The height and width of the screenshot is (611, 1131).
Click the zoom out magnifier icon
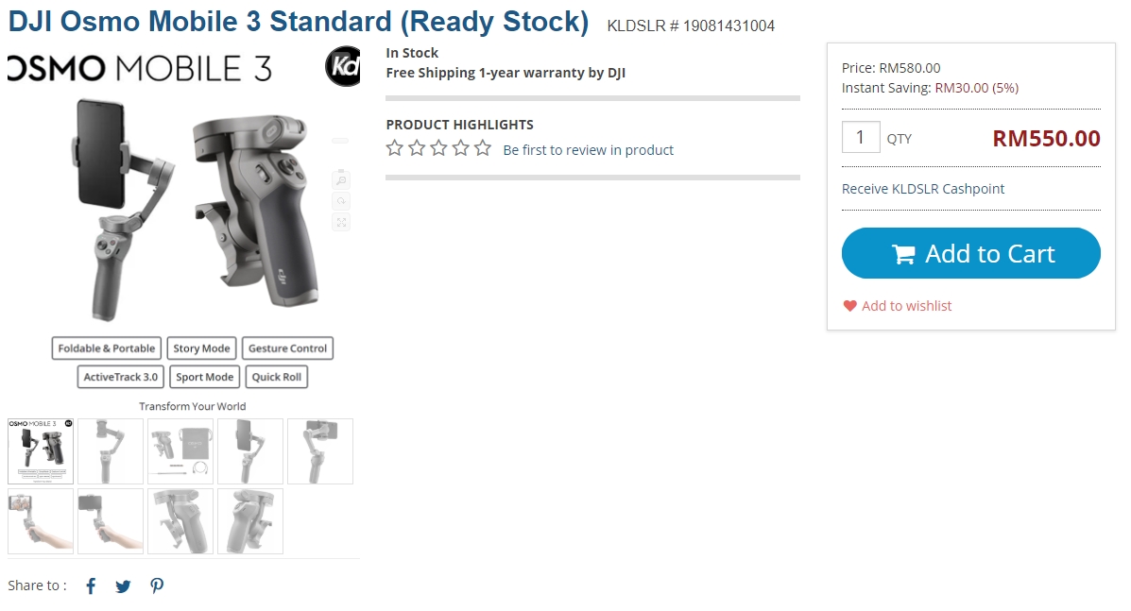[x=341, y=179]
